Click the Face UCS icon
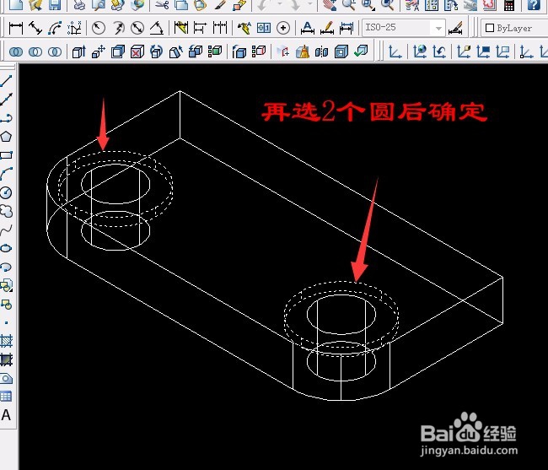 [464, 52]
